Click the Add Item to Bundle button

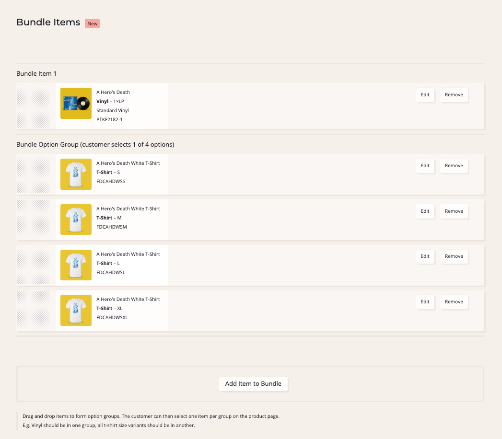253,384
